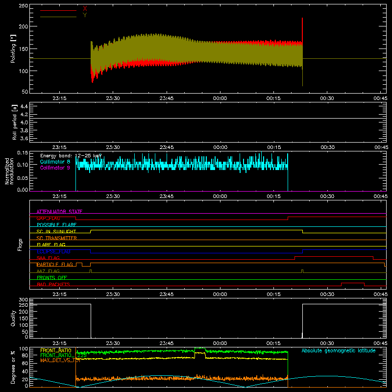
Task: Click the olive Y legend line
Action: coord(58,17)
